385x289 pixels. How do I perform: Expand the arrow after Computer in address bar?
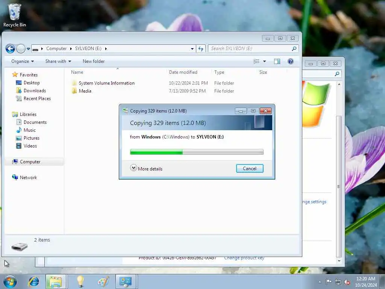71,49
